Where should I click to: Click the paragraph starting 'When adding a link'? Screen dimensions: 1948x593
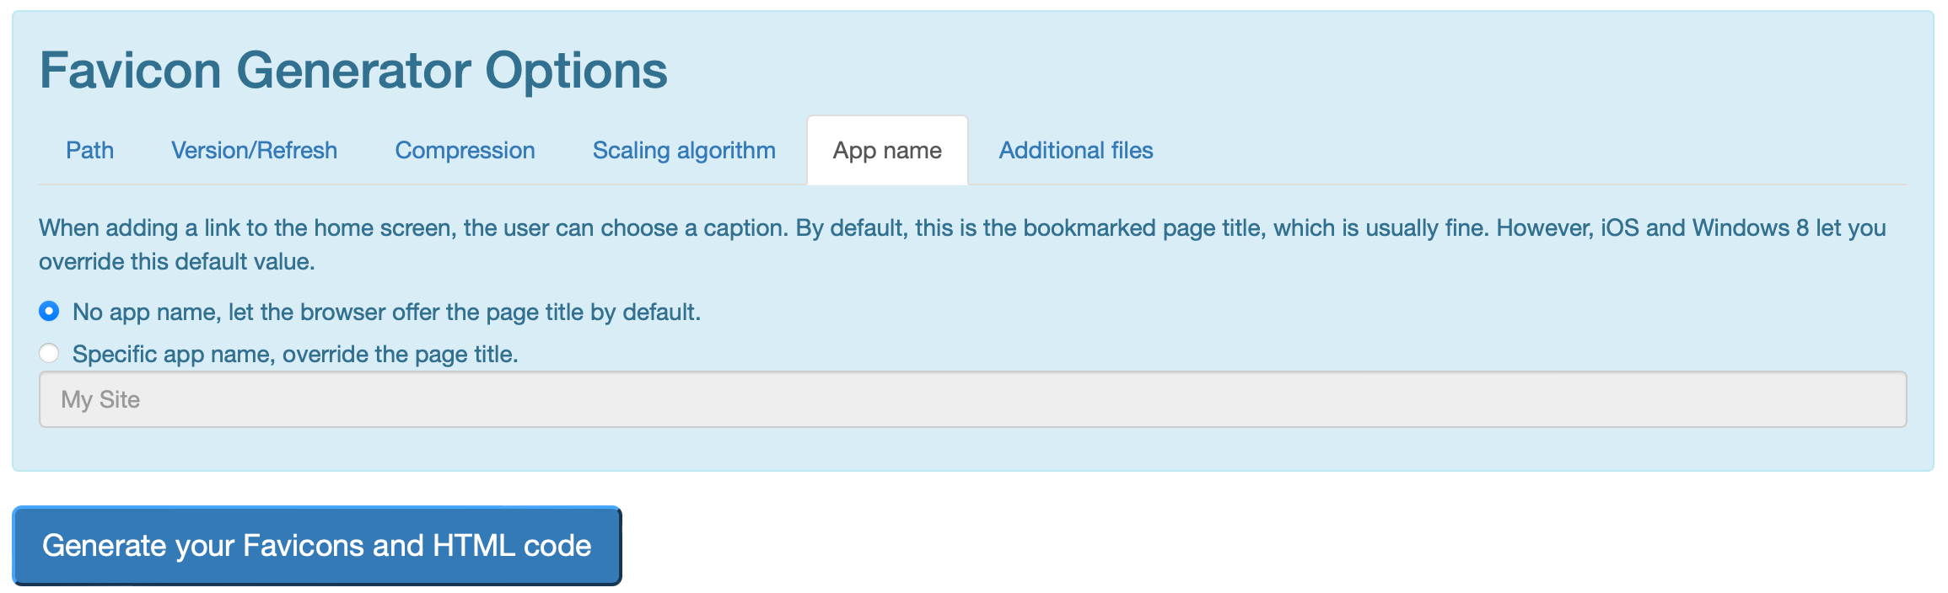[962, 244]
